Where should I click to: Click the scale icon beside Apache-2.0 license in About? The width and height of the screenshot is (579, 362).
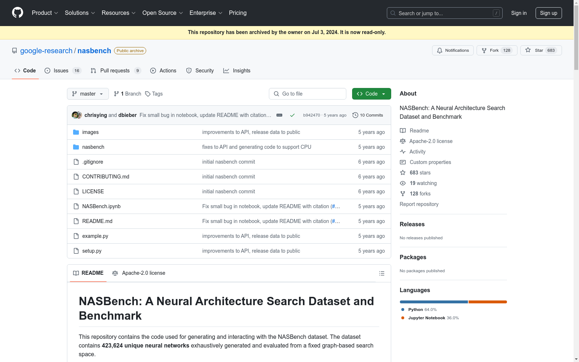point(403,141)
